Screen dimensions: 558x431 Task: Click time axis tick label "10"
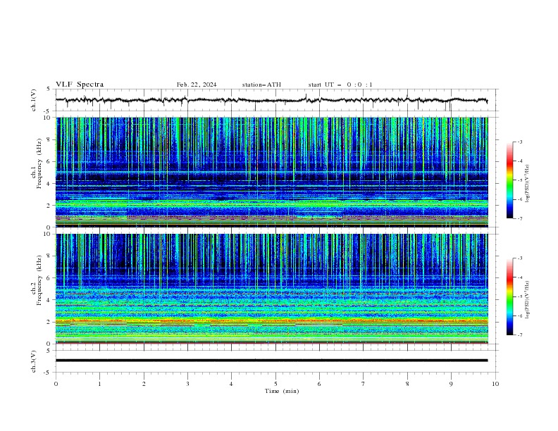(x=495, y=384)
